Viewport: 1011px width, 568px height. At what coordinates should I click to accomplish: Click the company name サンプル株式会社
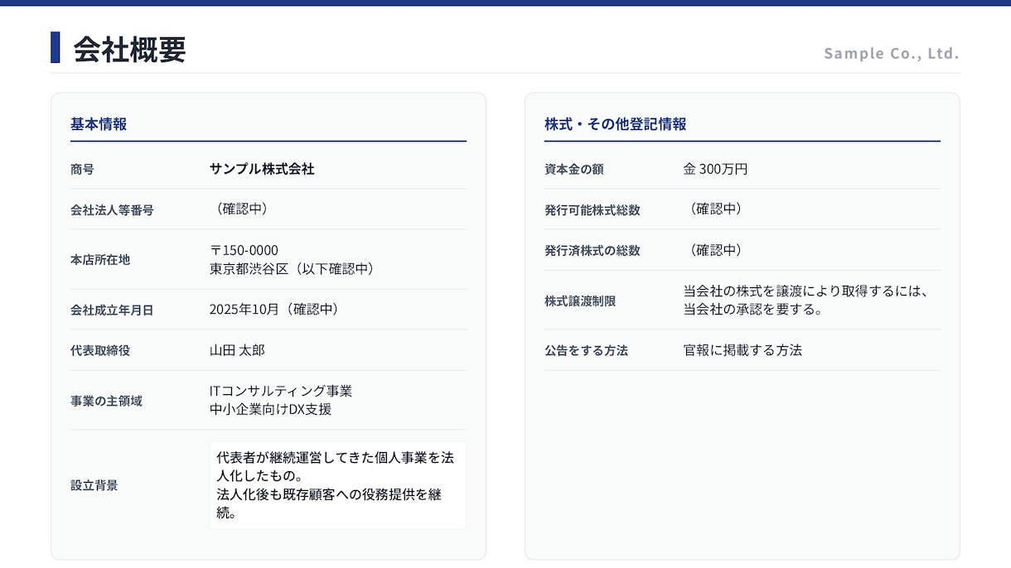[x=262, y=169]
